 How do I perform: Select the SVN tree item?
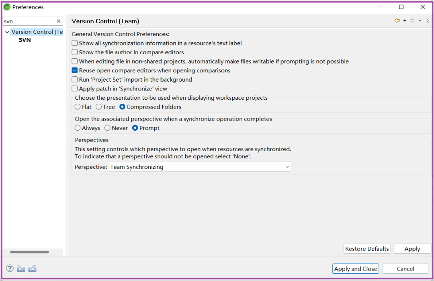(25, 40)
